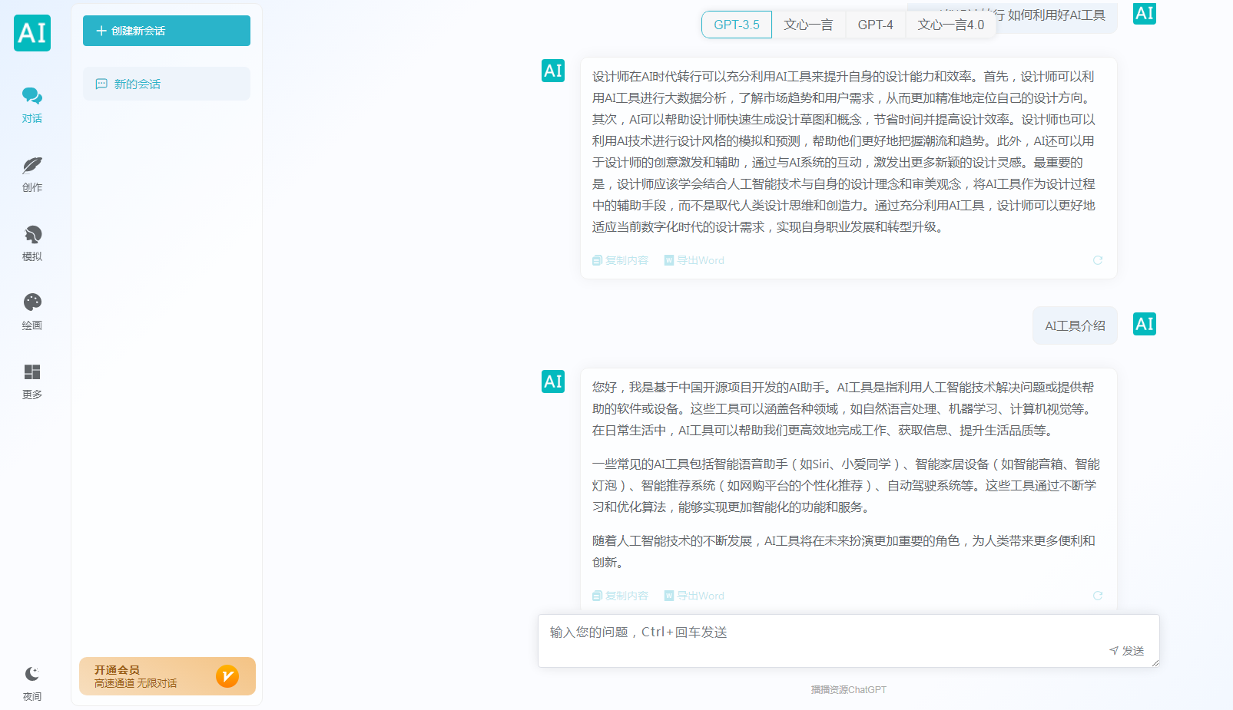Click the AI logo at top left
1233x710 pixels.
click(x=31, y=33)
